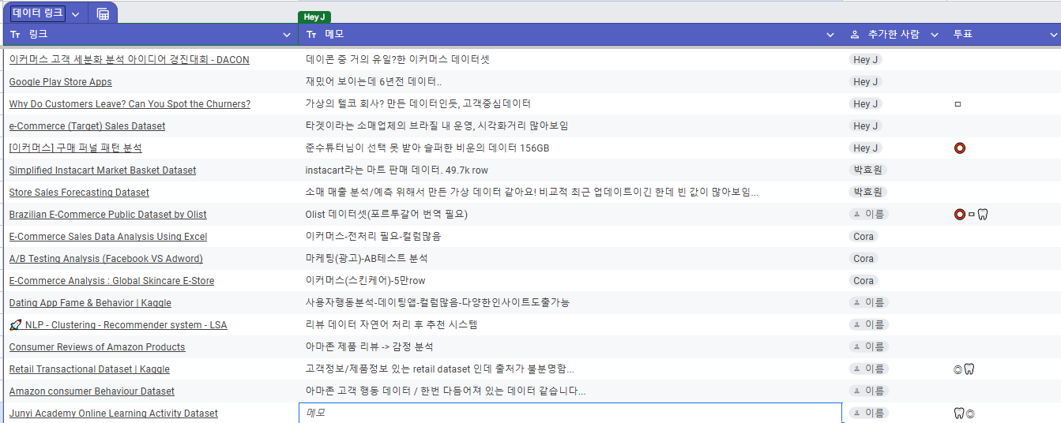1061x423 pixels.
Task: Click memo '이커머스(스킨케어)-5만row'
Action: click(x=366, y=281)
